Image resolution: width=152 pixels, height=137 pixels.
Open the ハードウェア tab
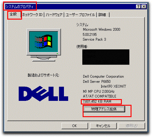pyautogui.click(x=54, y=15)
